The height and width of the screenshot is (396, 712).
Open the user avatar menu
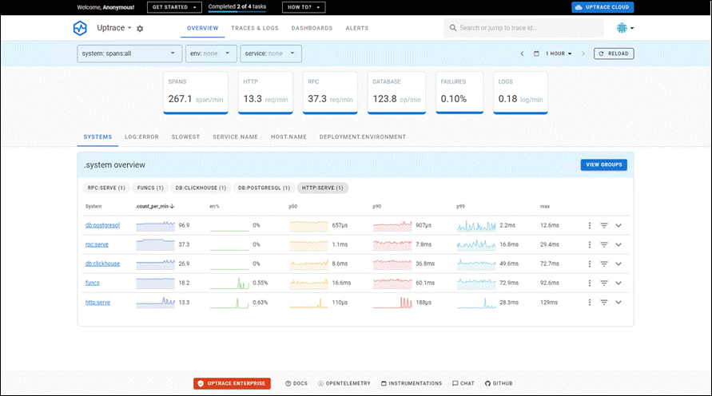pyautogui.click(x=625, y=28)
